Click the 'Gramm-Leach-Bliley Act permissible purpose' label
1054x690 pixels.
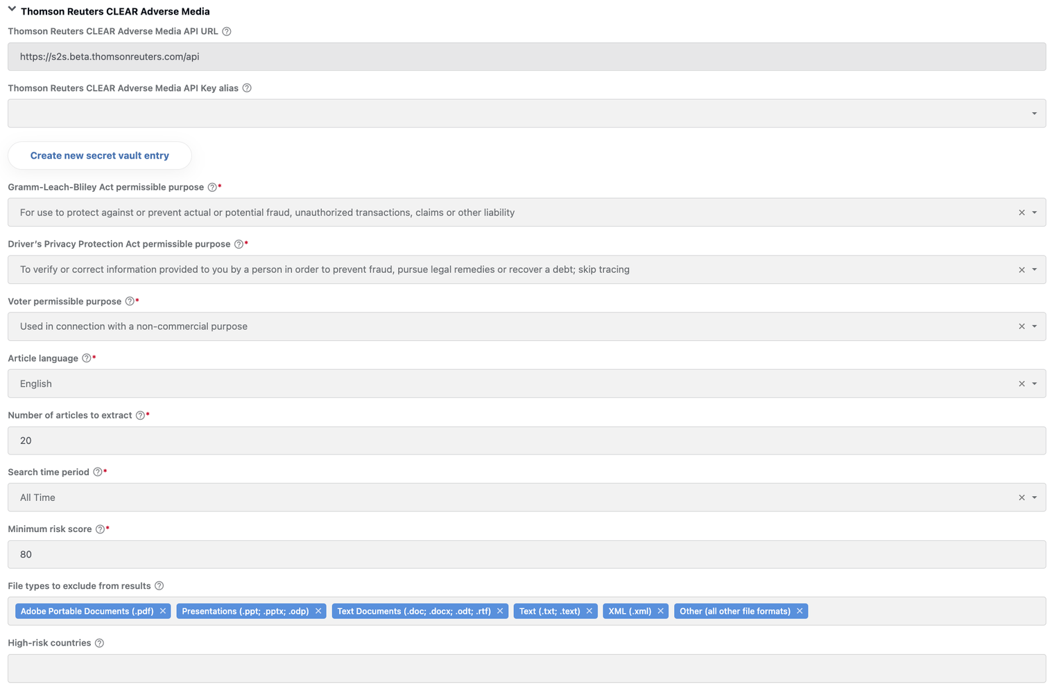[106, 187]
